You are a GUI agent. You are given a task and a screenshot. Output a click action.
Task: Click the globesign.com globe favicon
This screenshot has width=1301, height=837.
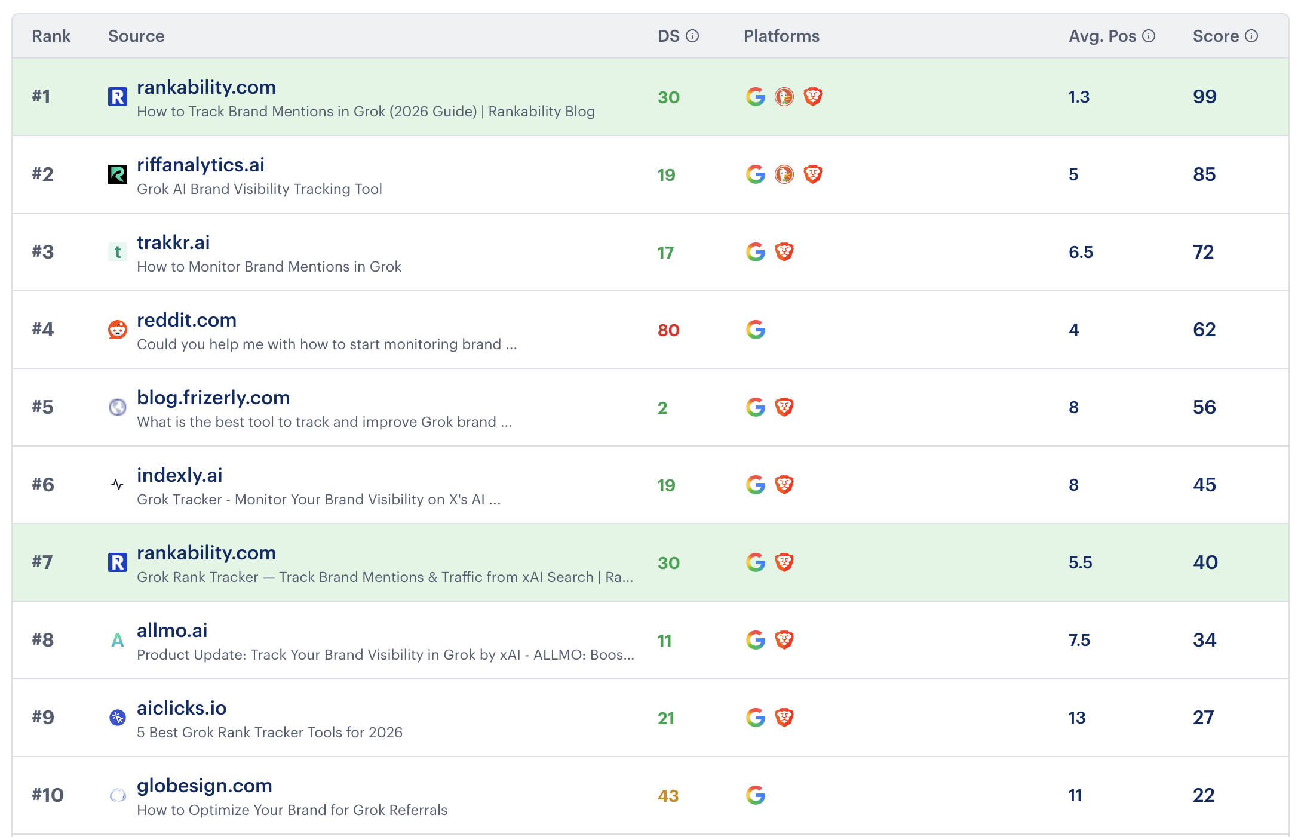coord(118,795)
